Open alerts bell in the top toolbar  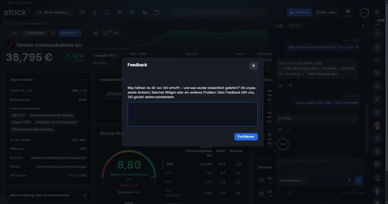[x=107, y=12]
